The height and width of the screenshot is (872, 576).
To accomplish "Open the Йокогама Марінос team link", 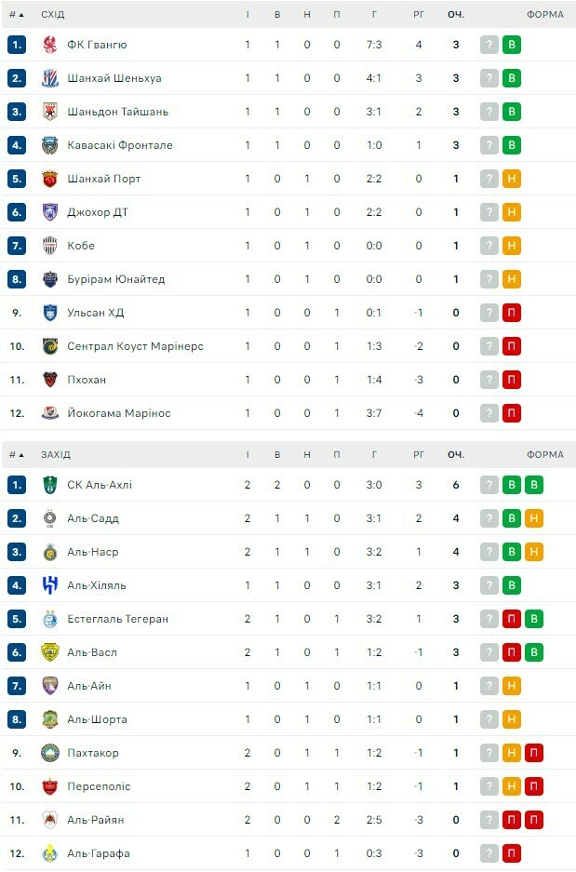I will tap(118, 413).
